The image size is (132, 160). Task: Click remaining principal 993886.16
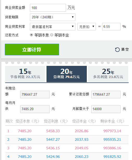(x=112, y=148)
